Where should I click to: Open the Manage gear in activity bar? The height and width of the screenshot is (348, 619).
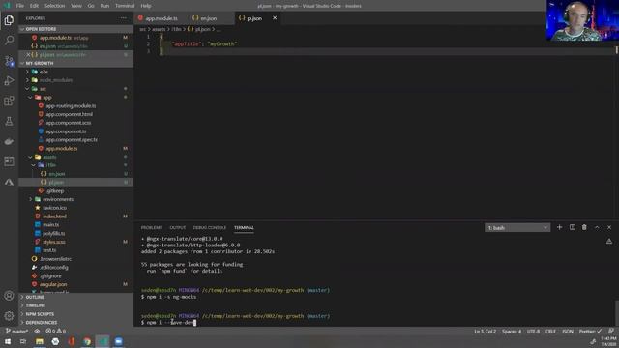click(9, 316)
